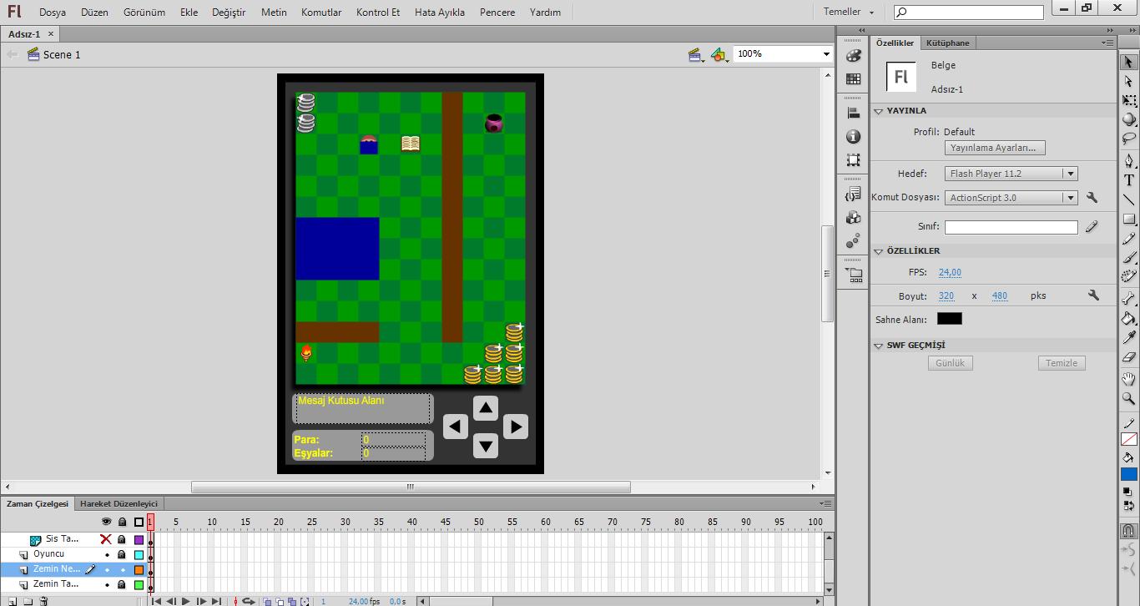This screenshot has height=606, width=1140.
Task: Open the Sahne Alanı black color swatch
Action: 949,319
